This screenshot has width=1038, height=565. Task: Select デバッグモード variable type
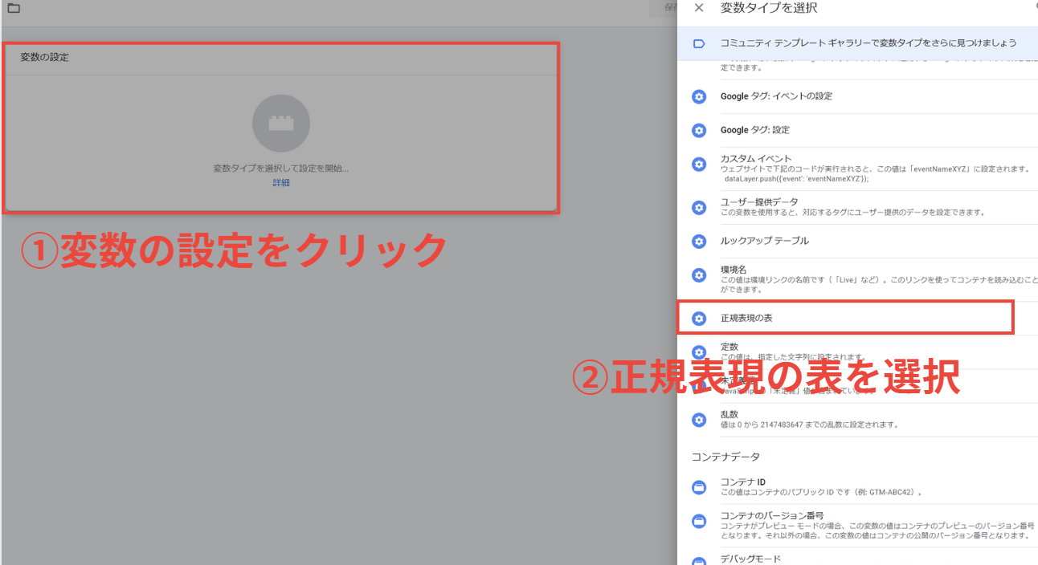[x=857, y=558]
